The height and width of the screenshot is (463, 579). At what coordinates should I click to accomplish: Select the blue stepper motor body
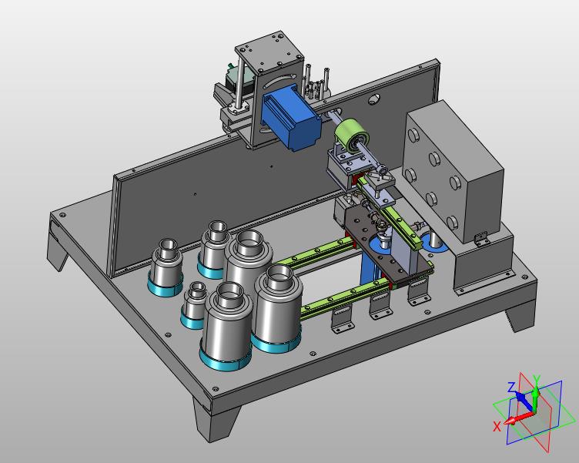[x=290, y=118]
